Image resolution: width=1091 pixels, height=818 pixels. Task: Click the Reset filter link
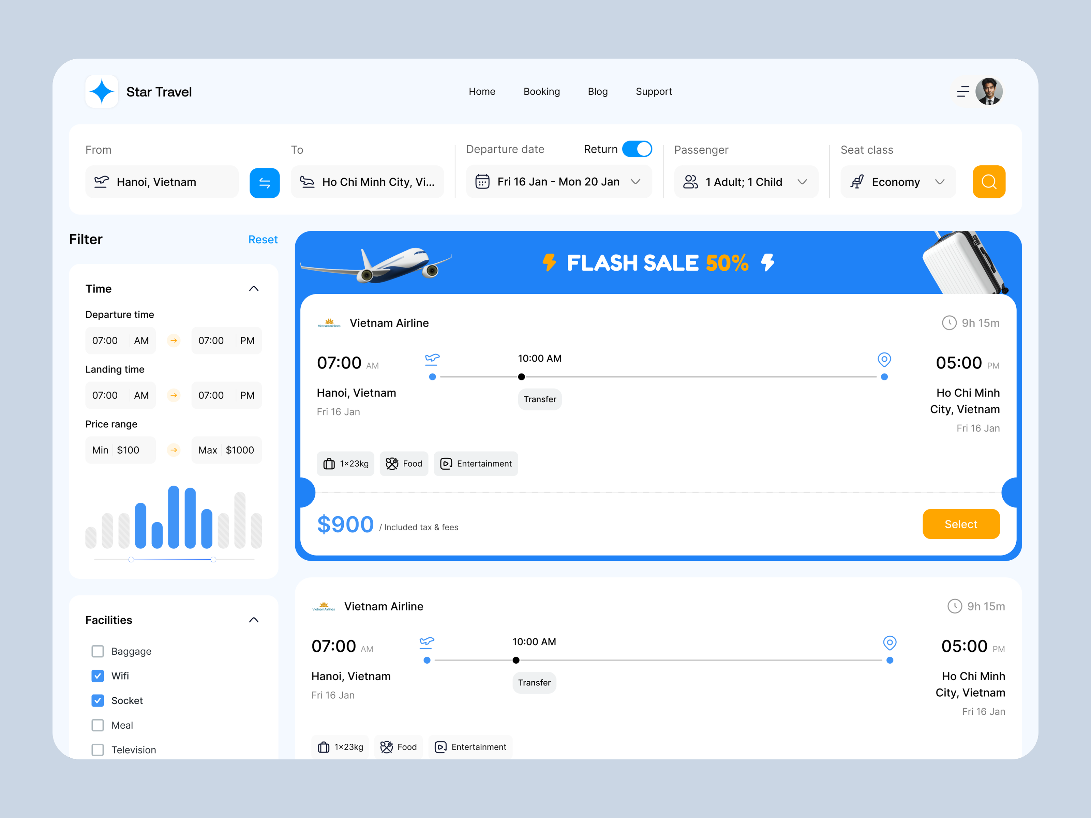(263, 240)
